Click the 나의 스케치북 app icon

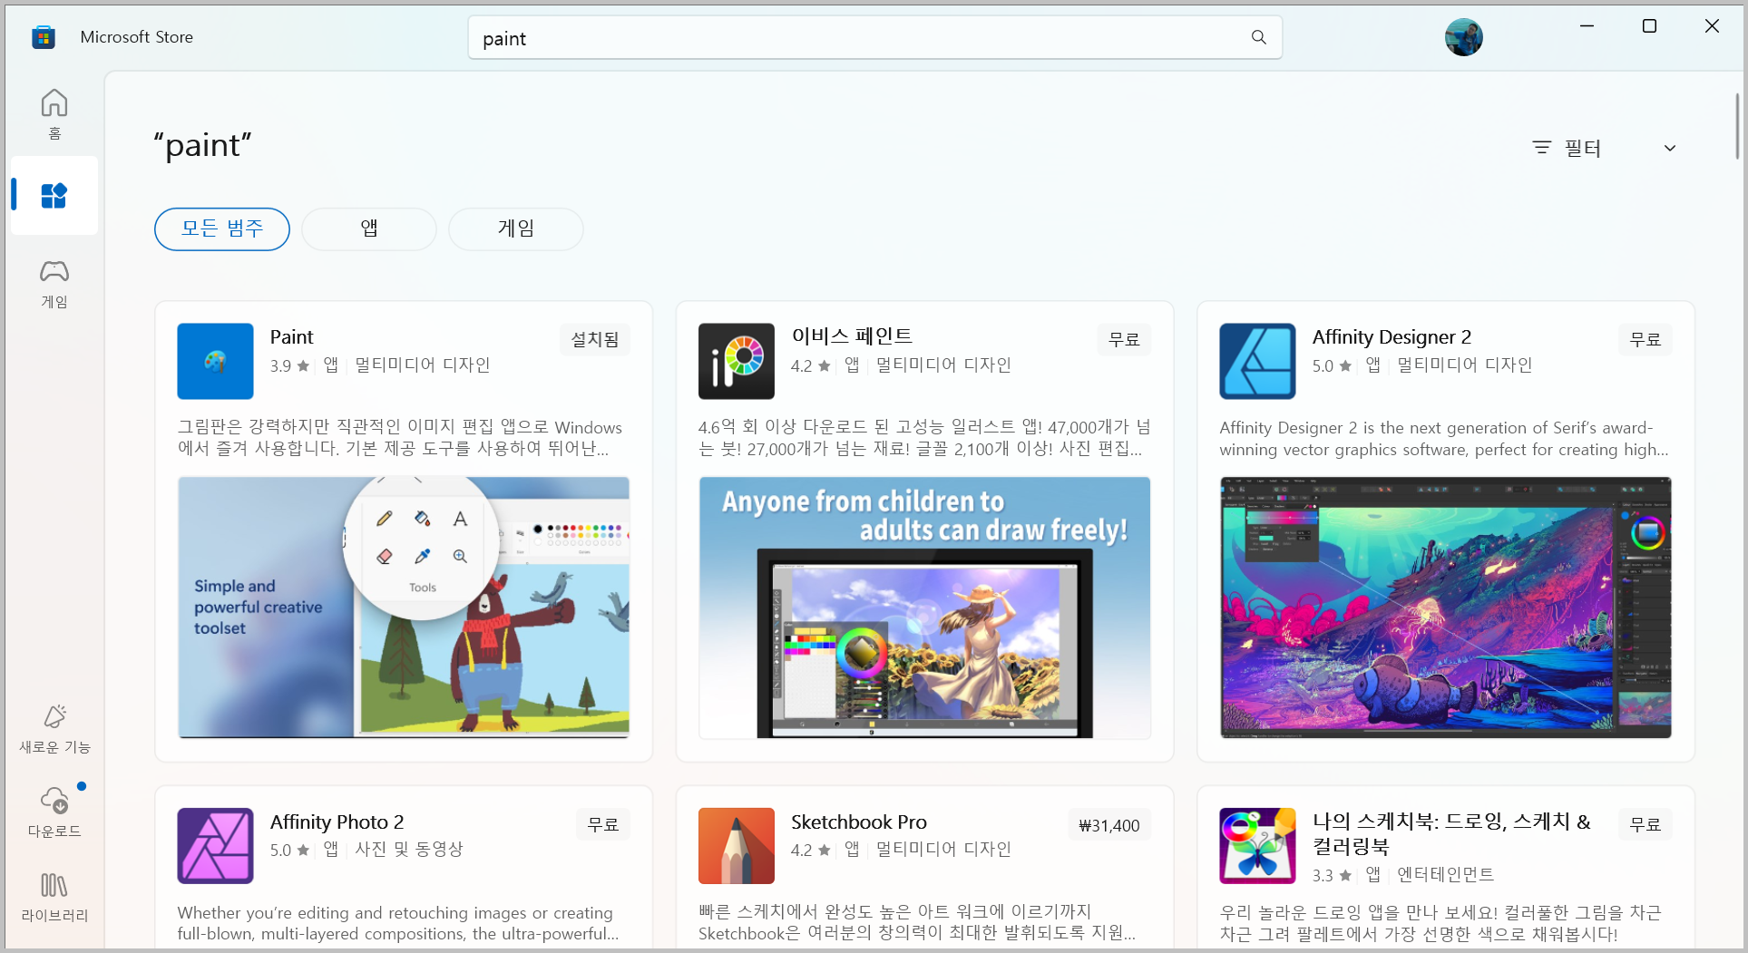click(x=1257, y=846)
